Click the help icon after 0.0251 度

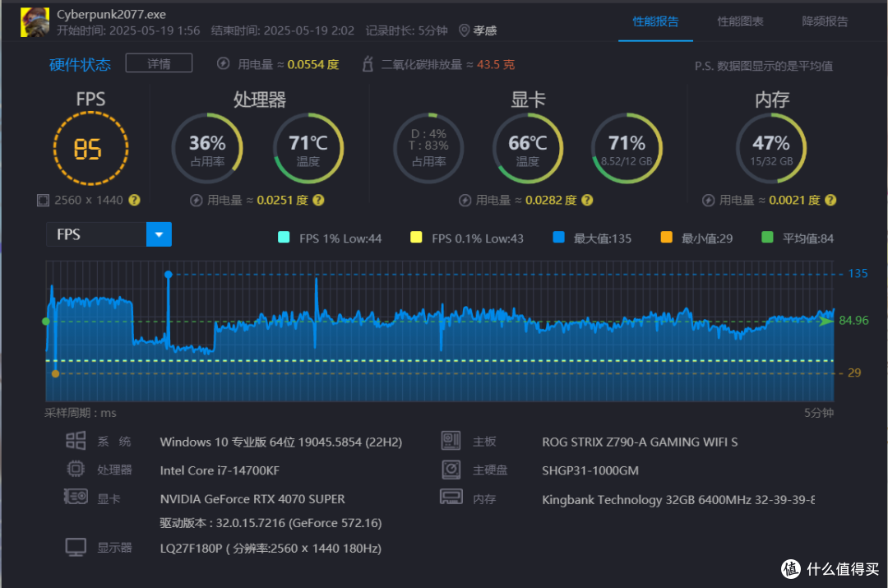tap(318, 200)
